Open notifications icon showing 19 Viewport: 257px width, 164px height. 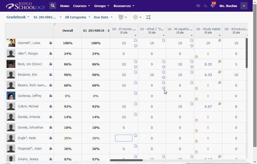click(213, 5)
